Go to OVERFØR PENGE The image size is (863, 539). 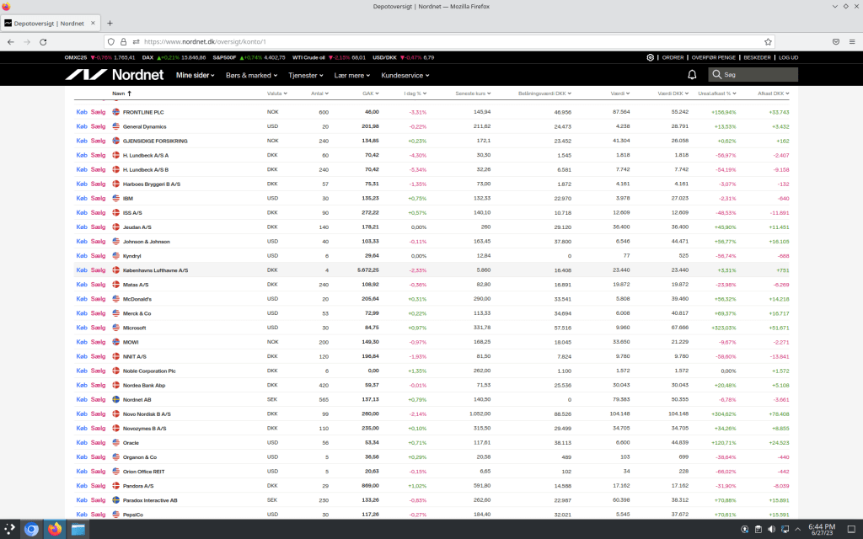click(713, 57)
